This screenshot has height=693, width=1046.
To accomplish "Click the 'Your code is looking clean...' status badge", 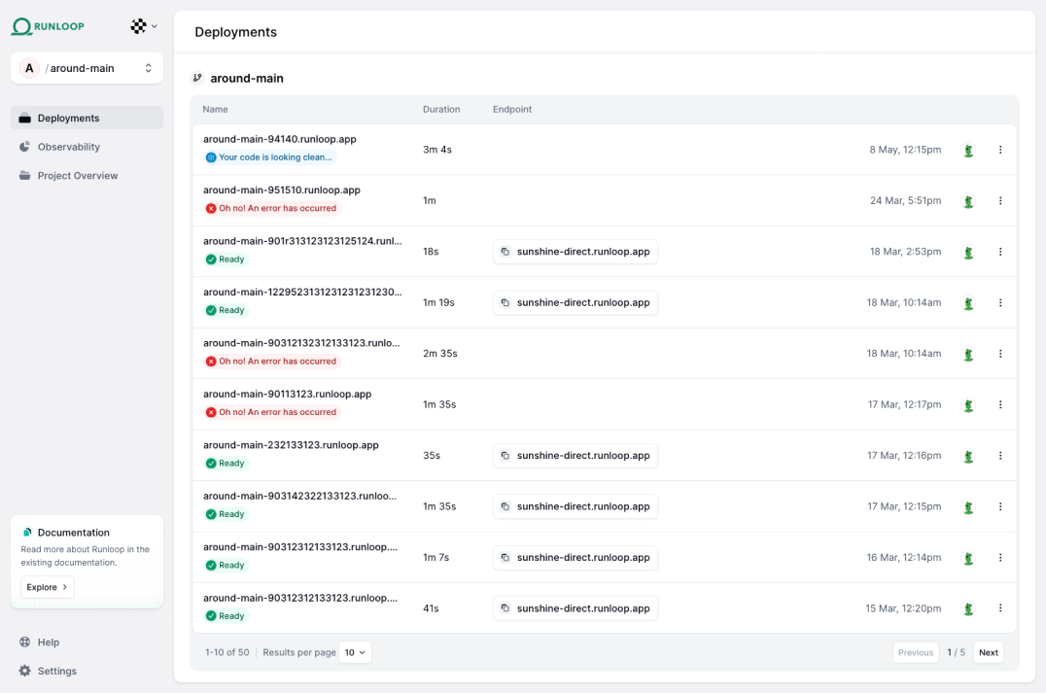I will [x=270, y=157].
